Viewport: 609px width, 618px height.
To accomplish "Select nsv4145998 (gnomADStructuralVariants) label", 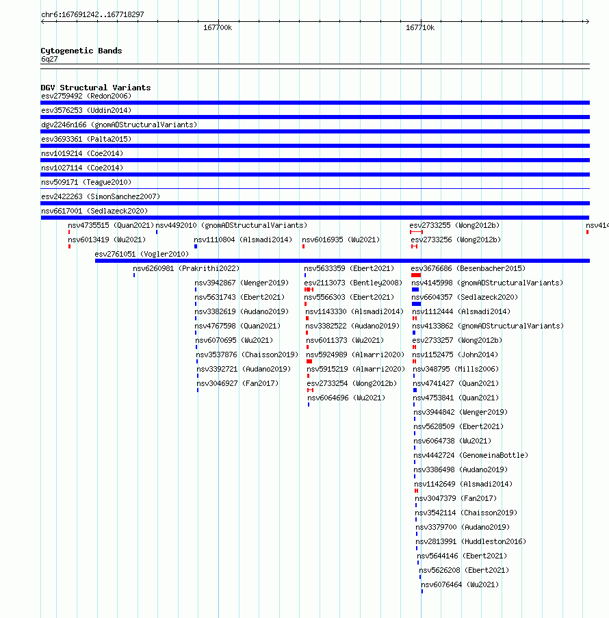I will pos(487,283).
